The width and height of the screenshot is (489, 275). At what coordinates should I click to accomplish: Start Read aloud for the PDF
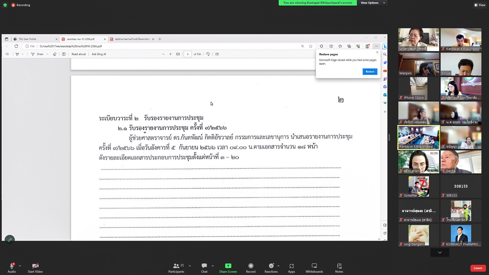click(78, 54)
